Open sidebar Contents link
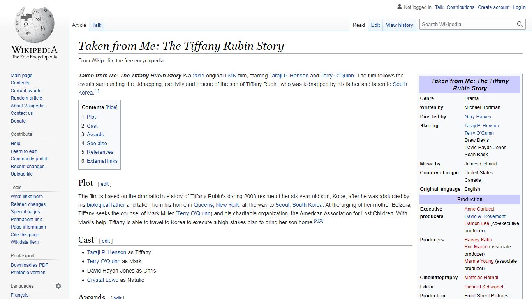Image resolution: width=532 pixels, height=299 pixels. click(20, 83)
